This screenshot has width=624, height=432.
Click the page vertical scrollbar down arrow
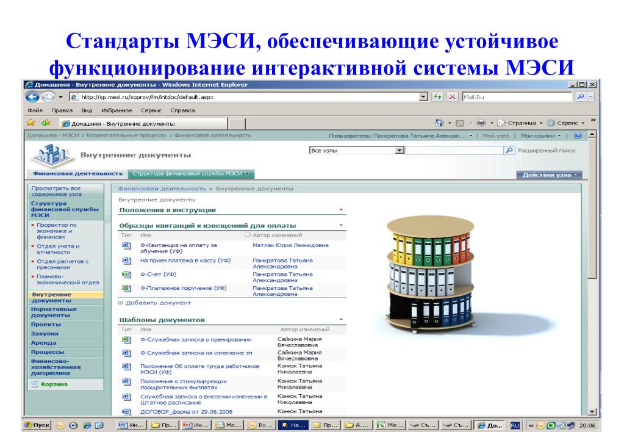coord(592,412)
